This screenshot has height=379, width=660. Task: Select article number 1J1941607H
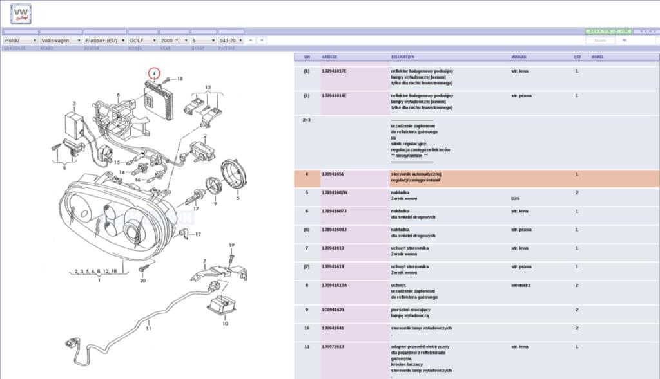point(335,193)
